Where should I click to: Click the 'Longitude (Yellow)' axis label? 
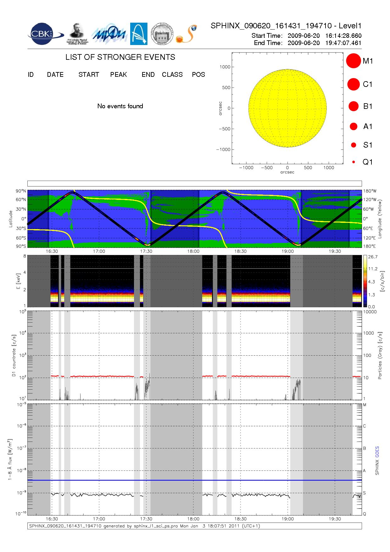coord(380,219)
